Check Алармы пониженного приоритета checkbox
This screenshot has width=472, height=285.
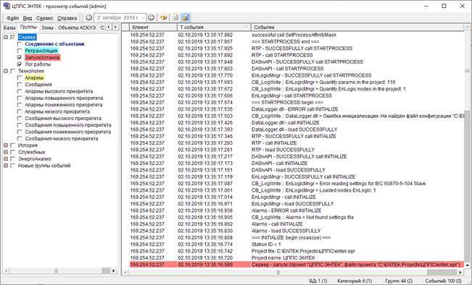point(20,105)
